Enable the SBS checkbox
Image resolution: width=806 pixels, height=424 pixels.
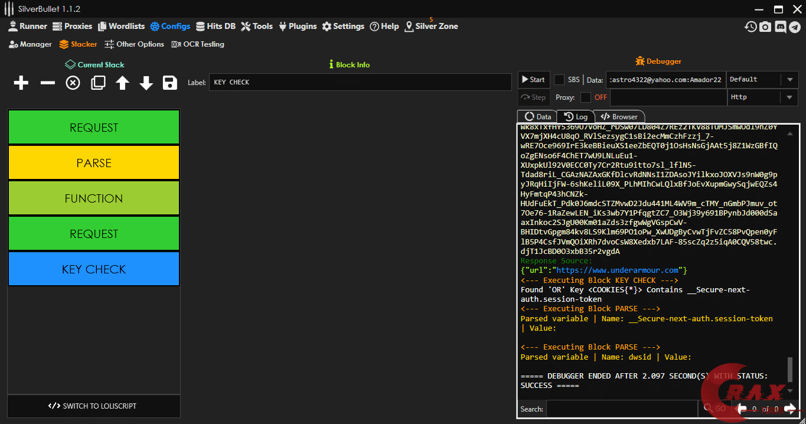559,80
